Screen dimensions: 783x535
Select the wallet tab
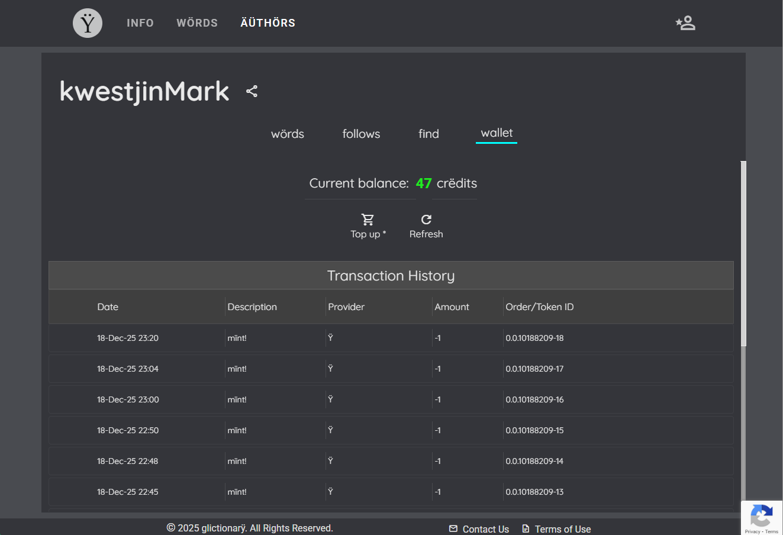click(x=497, y=133)
